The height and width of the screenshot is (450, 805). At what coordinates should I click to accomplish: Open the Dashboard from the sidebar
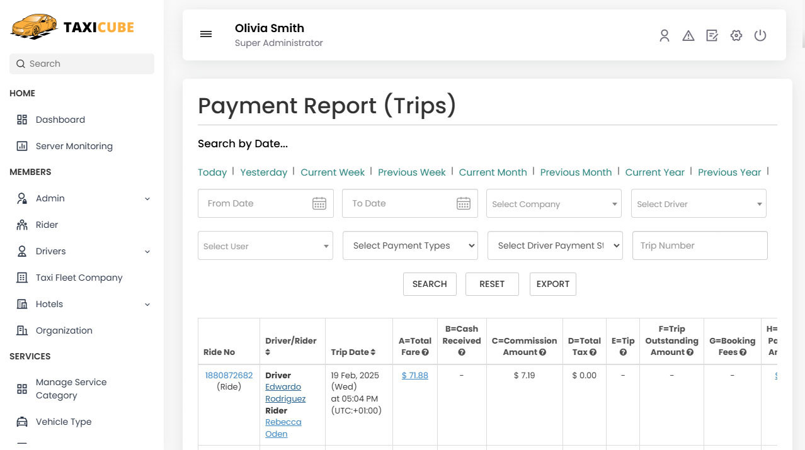60,120
